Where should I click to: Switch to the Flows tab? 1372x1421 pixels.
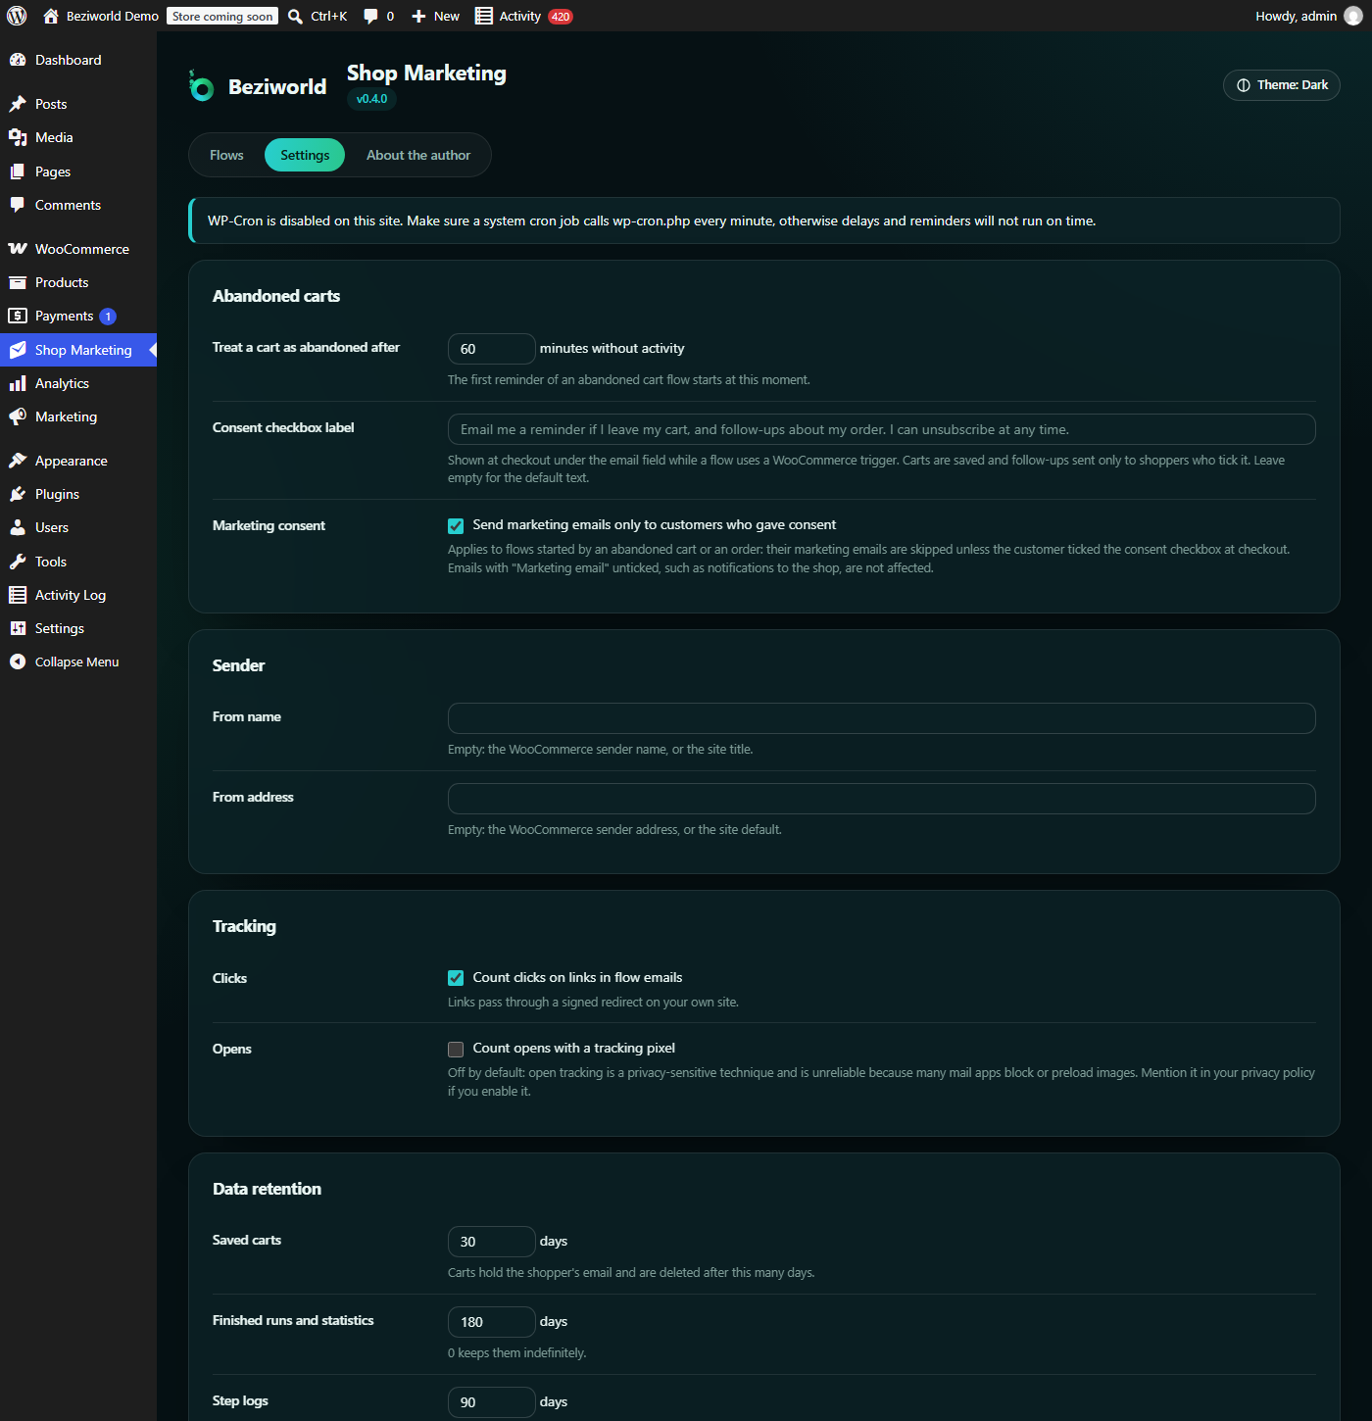click(x=226, y=155)
